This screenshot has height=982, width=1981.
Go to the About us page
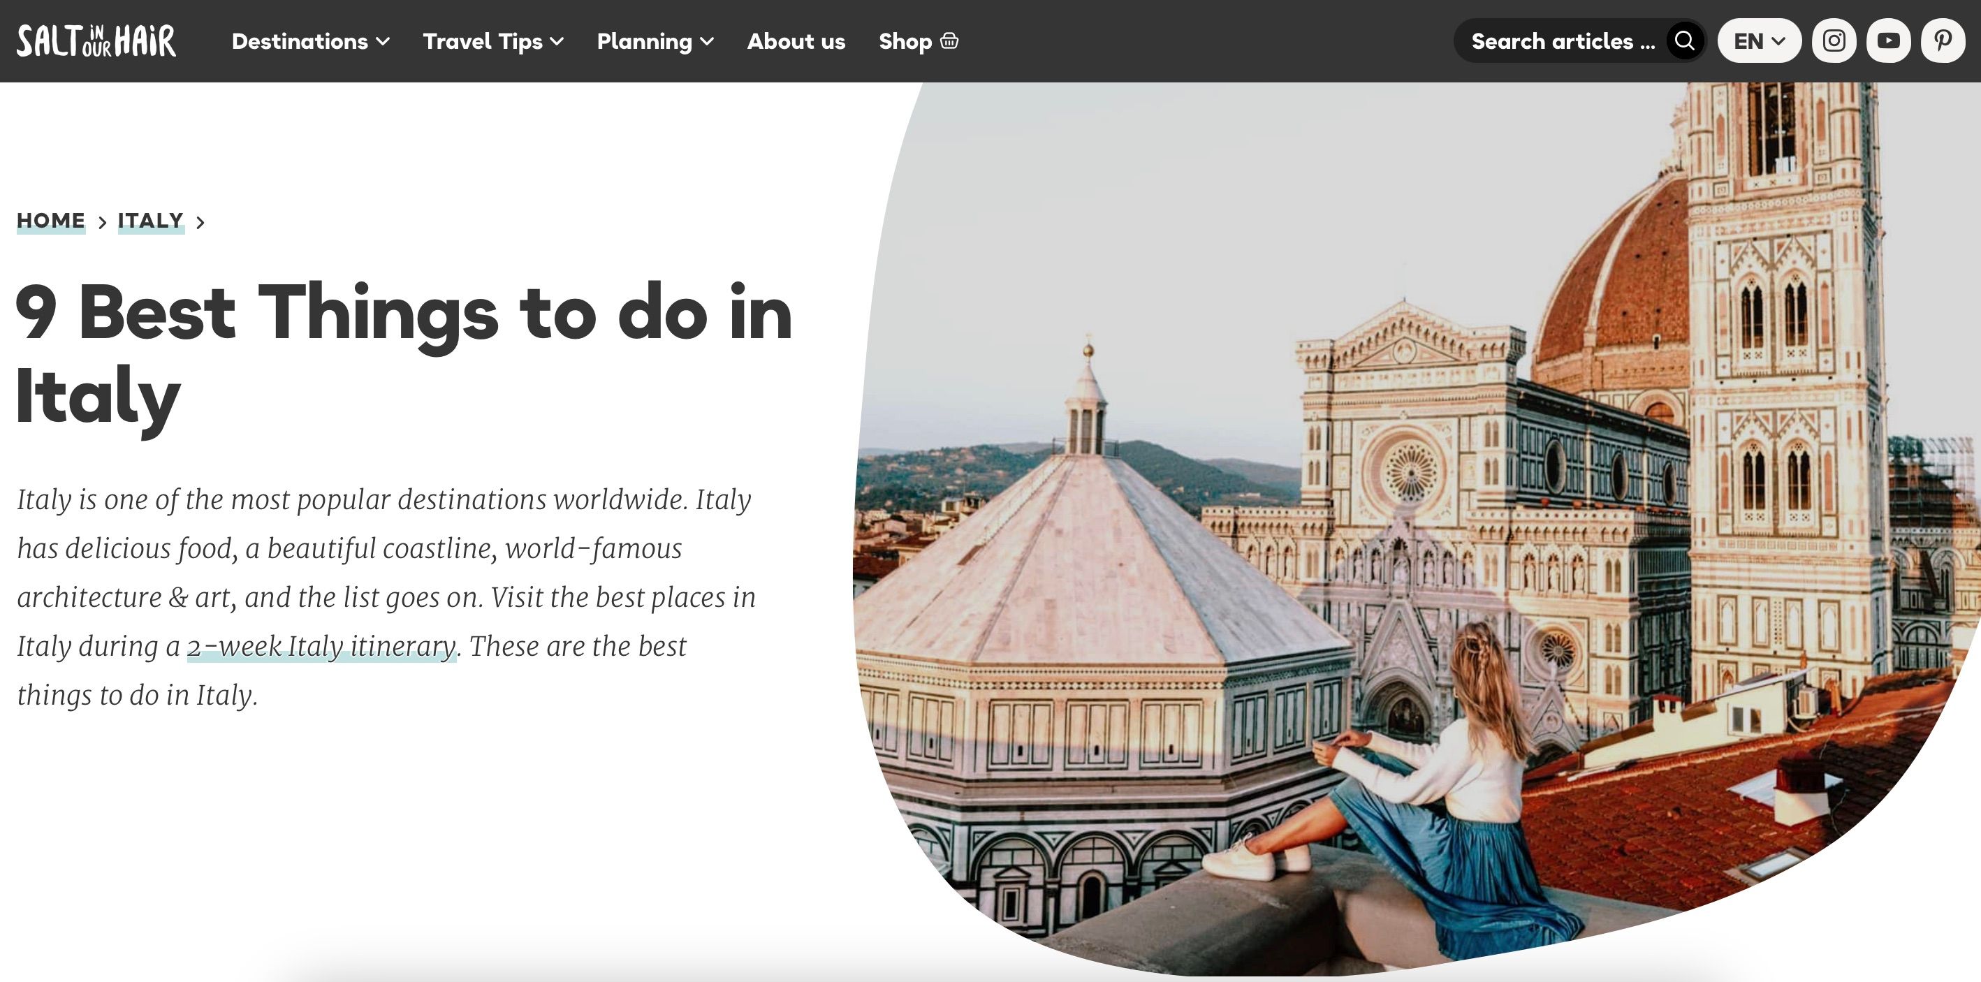coord(796,41)
